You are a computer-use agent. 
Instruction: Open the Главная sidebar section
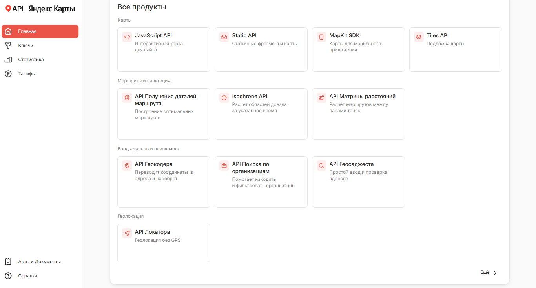(x=40, y=31)
